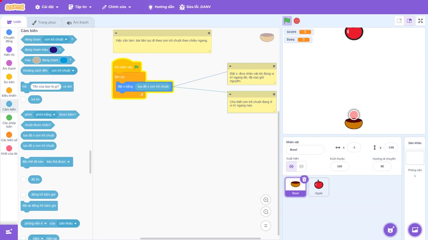
Task: Open the add extension button
Action: click(9, 232)
